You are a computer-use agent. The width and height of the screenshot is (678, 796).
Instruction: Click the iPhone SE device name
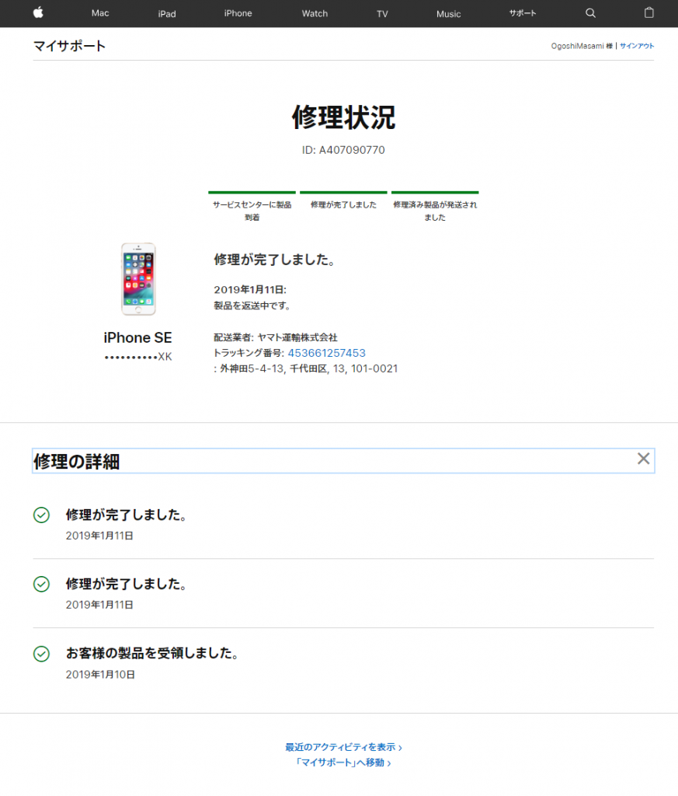click(138, 337)
